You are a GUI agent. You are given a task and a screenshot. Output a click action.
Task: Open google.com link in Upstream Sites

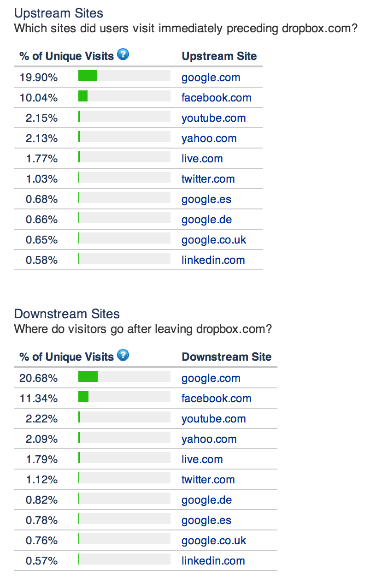pos(211,77)
